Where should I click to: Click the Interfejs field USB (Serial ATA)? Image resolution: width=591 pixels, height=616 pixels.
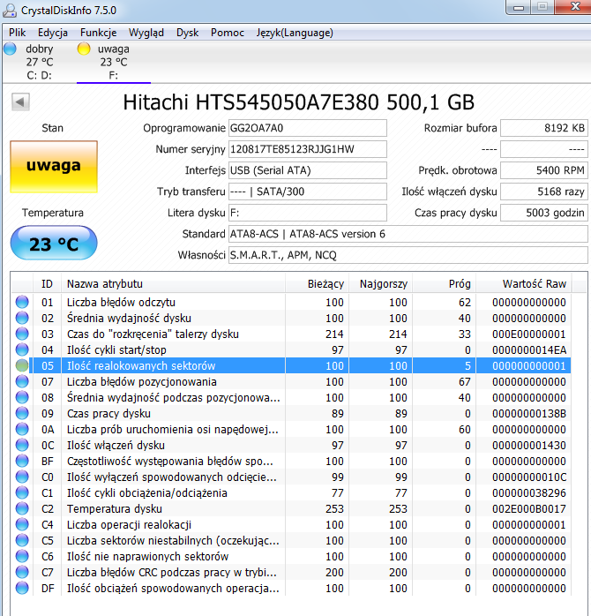308,170
